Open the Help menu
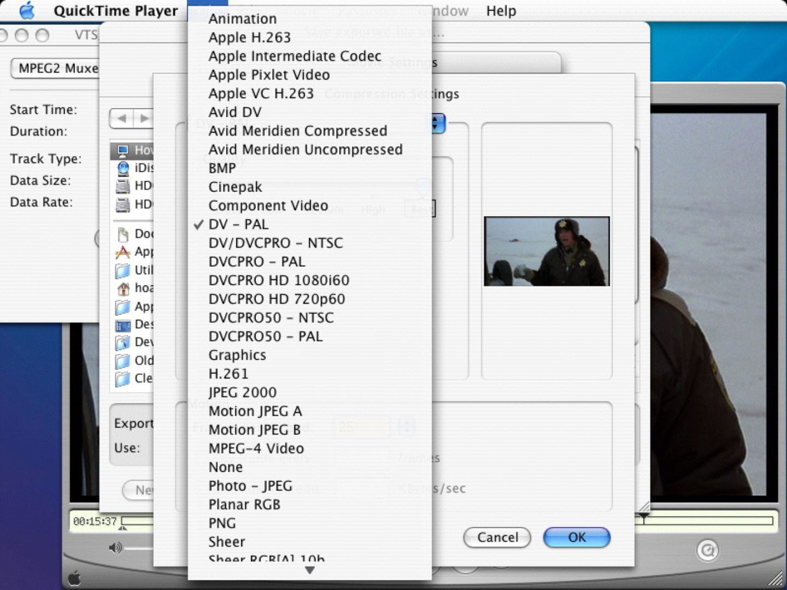Viewport: 787px width, 590px height. point(501,11)
